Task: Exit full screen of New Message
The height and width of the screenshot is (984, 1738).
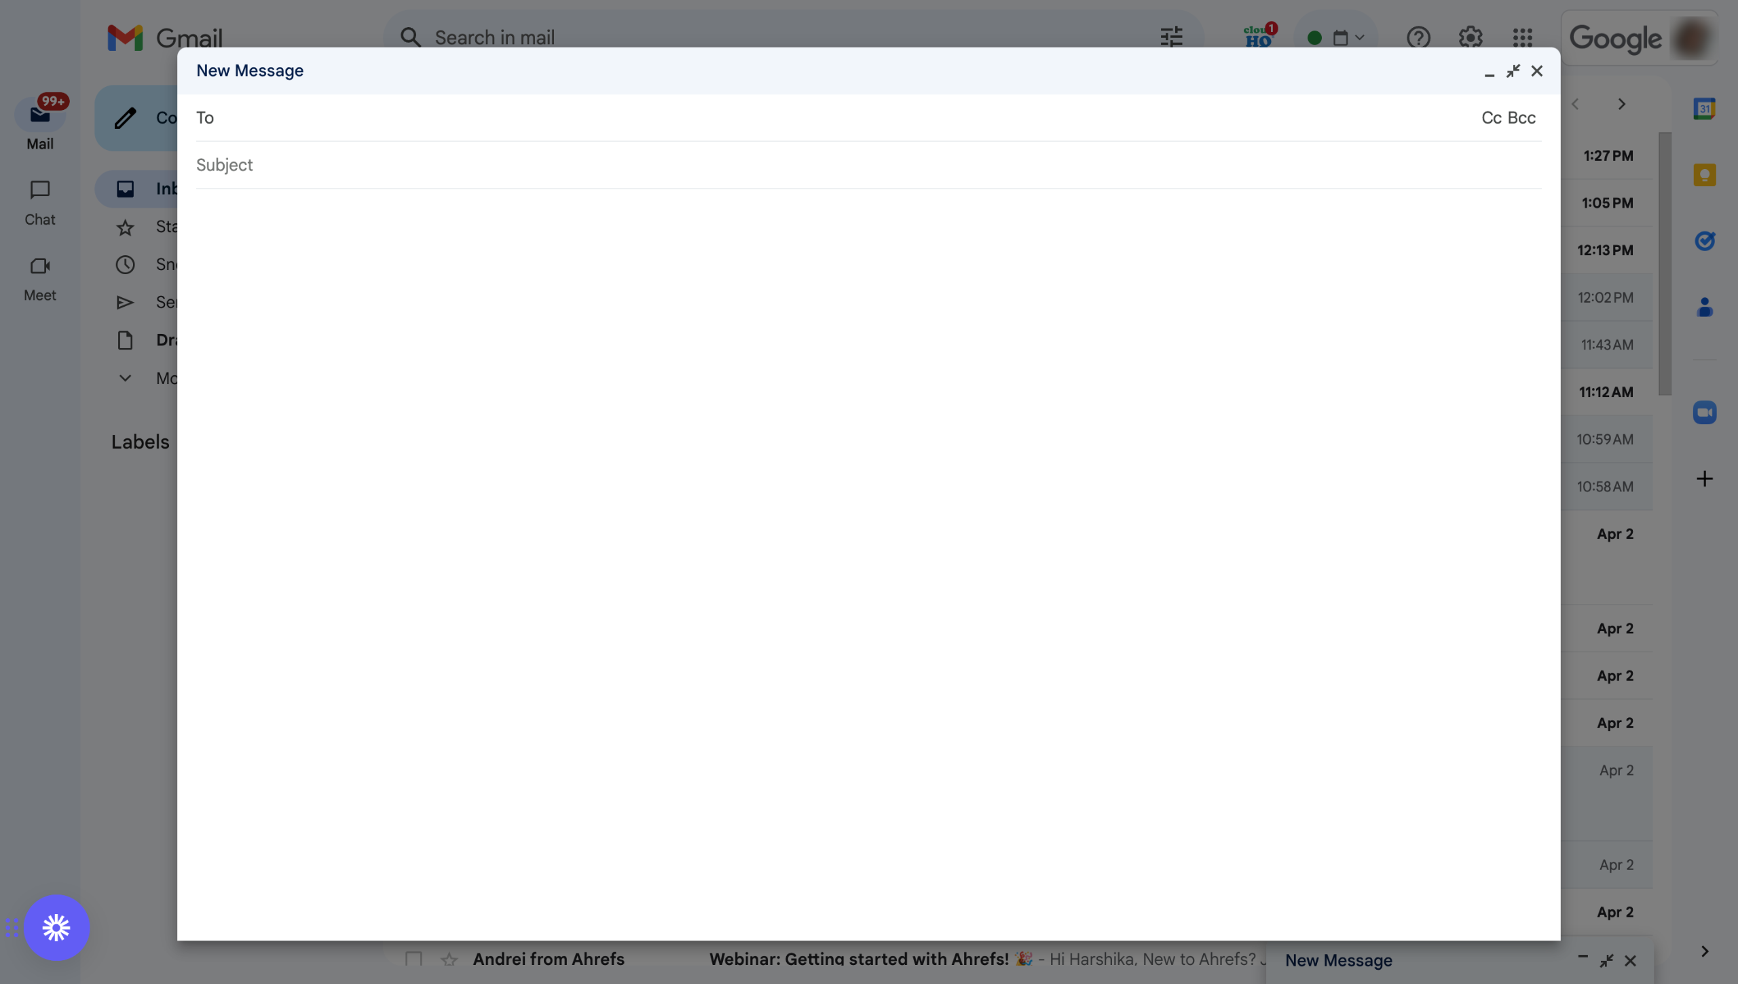Action: (x=1513, y=71)
